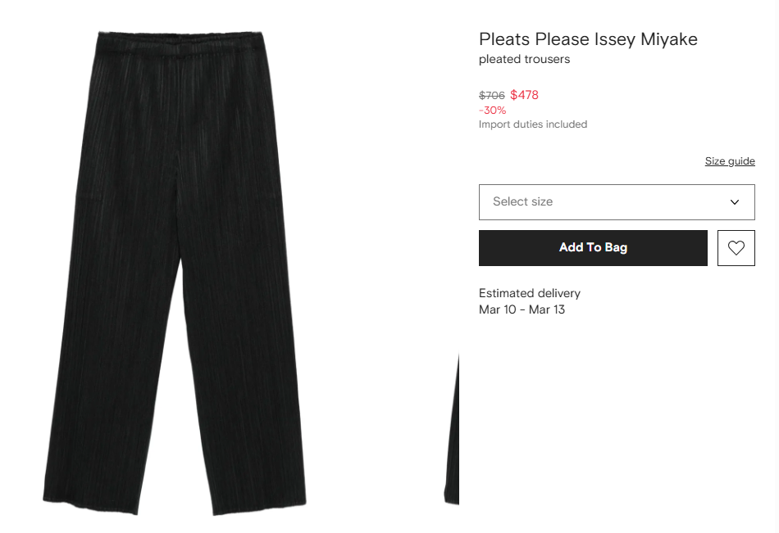Open the Size guide link
The image size is (779, 533).
point(730,161)
